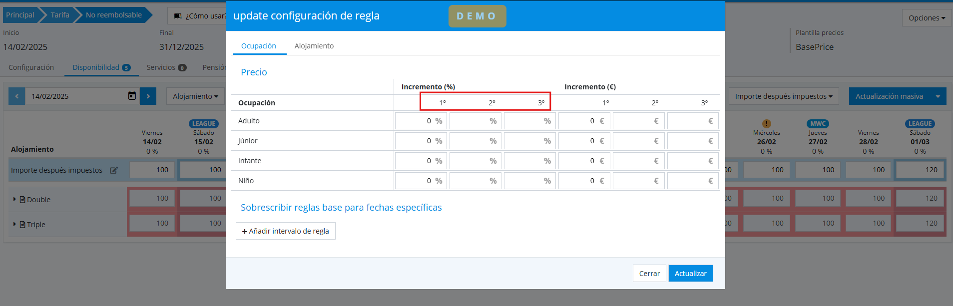The width and height of the screenshot is (953, 306).
Task: Open Importe después impuestos dropdown
Action: (783, 96)
